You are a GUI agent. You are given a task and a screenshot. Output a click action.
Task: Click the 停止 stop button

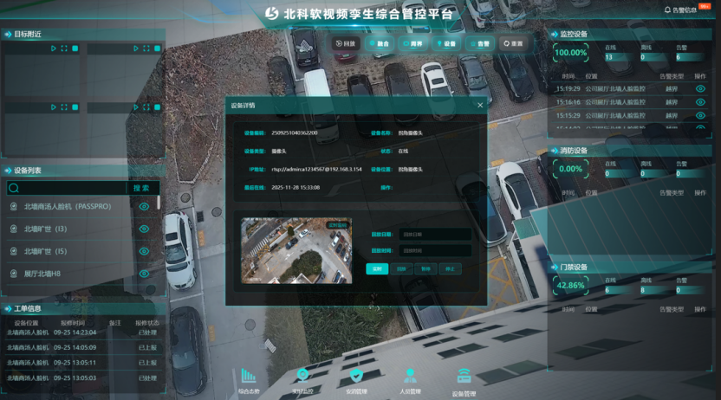(450, 269)
